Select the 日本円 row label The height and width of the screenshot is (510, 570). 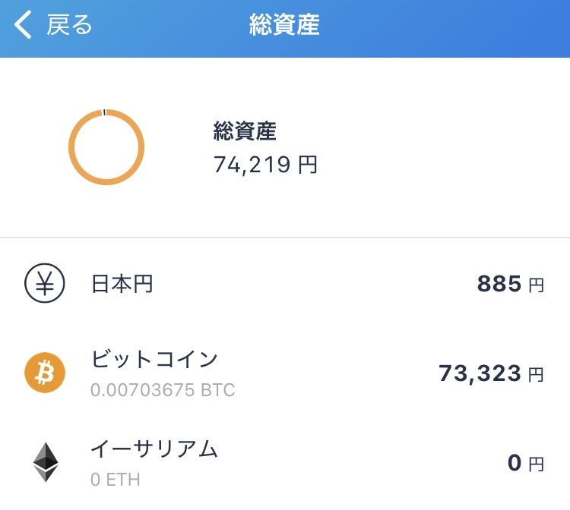tap(122, 285)
